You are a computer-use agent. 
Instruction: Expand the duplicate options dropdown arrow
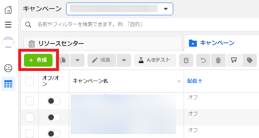coord(78,60)
